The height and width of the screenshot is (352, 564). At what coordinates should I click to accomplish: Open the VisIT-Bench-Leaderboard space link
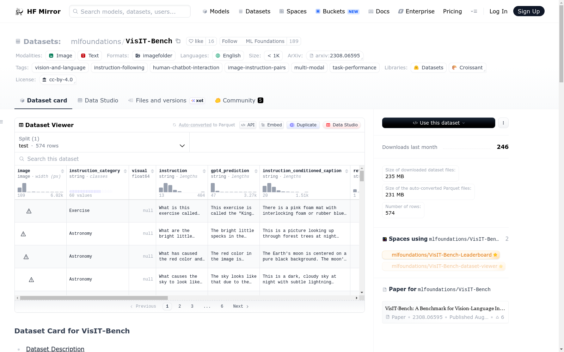click(441, 255)
